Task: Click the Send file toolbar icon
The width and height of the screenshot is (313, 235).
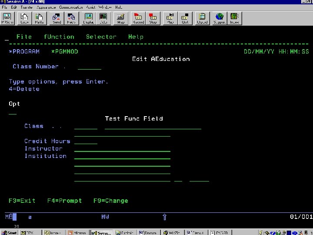Action: click(x=57, y=18)
